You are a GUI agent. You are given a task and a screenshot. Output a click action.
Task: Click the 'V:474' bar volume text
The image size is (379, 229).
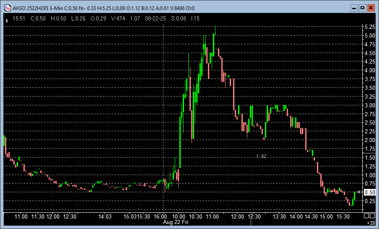(118, 18)
